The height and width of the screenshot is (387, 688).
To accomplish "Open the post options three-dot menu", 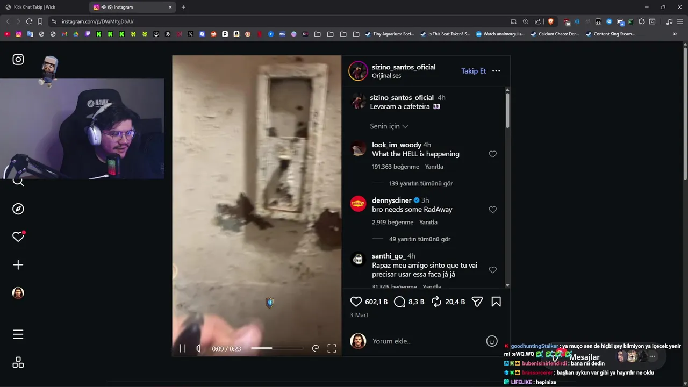I will (496, 71).
